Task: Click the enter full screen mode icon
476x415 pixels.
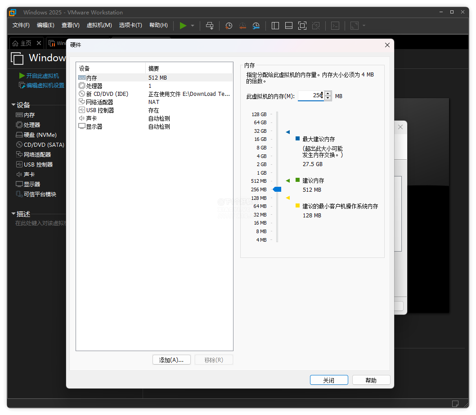Action: coord(302,26)
